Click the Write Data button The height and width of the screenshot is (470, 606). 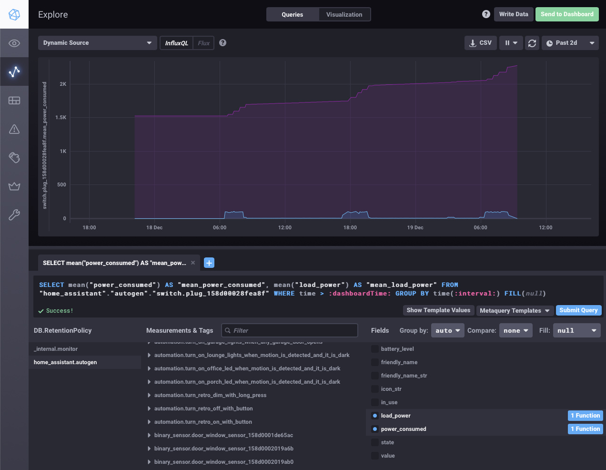pyautogui.click(x=514, y=14)
